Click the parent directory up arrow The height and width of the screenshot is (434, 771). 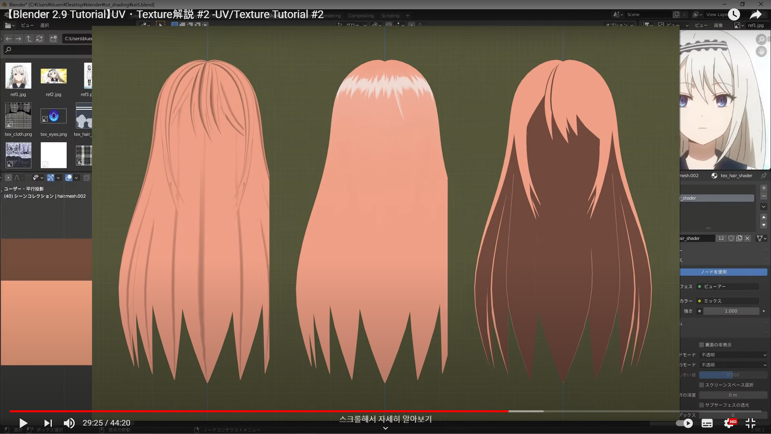[29, 39]
